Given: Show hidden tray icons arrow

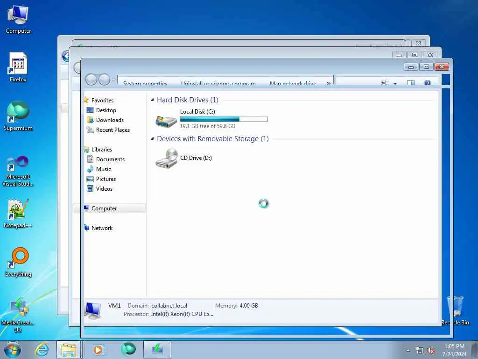Looking at the screenshot, I should click(x=408, y=350).
